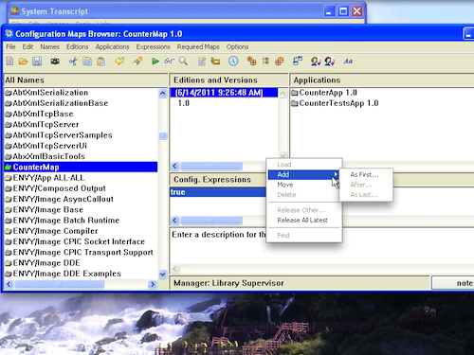Select the 6/14/2011 9:26:48 AM edition
The width and height of the screenshot is (474, 355).
(224, 93)
